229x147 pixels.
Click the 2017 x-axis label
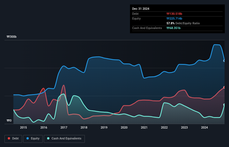tap(64, 127)
